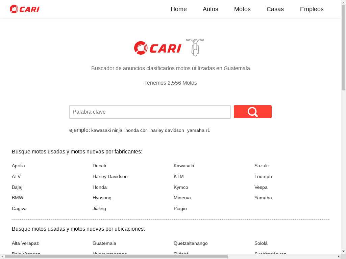
Task: Browse Minerva motorcycles
Action: pyautogui.click(x=182, y=198)
